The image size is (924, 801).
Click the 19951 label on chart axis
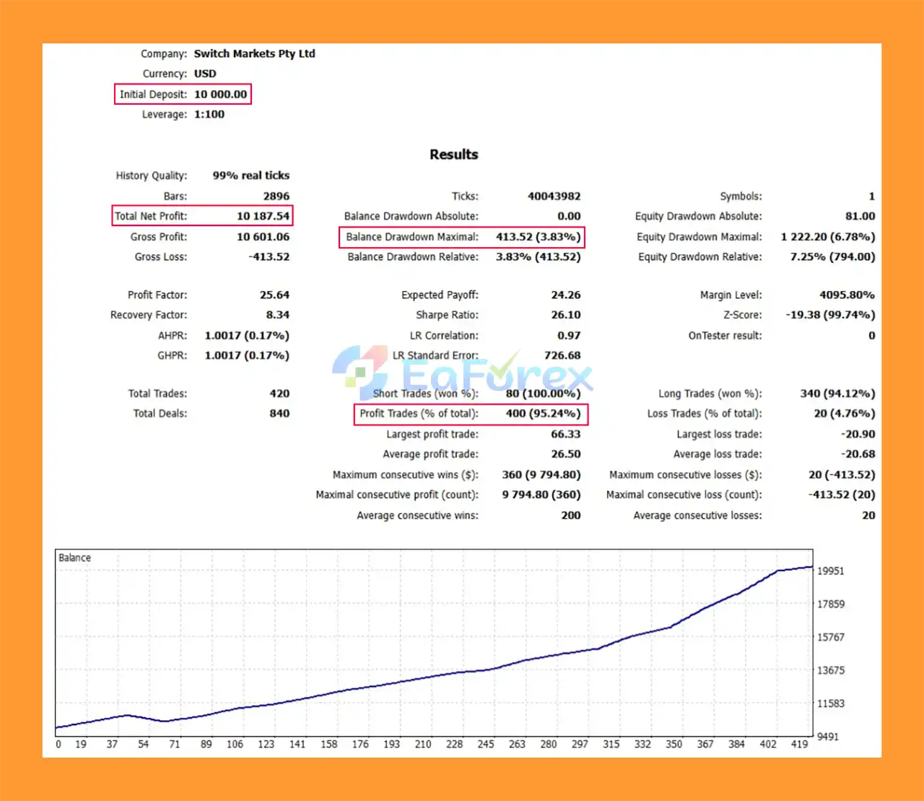tap(830, 571)
